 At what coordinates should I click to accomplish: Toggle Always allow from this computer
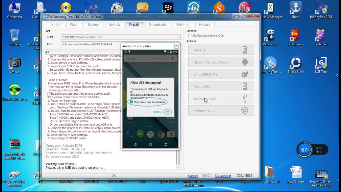[x=131, y=102]
